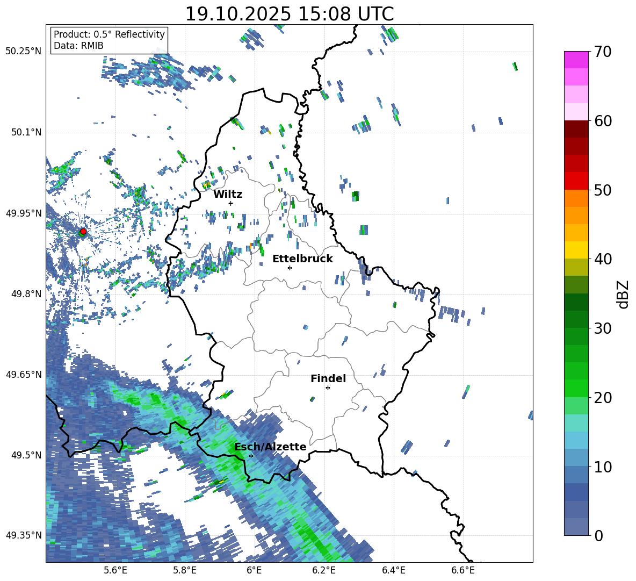
Task: Click the 6°E longitude label
Action: coord(254,570)
